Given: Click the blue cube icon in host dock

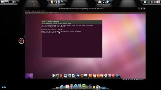Looking at the screenshot, I should coord(104,88).
